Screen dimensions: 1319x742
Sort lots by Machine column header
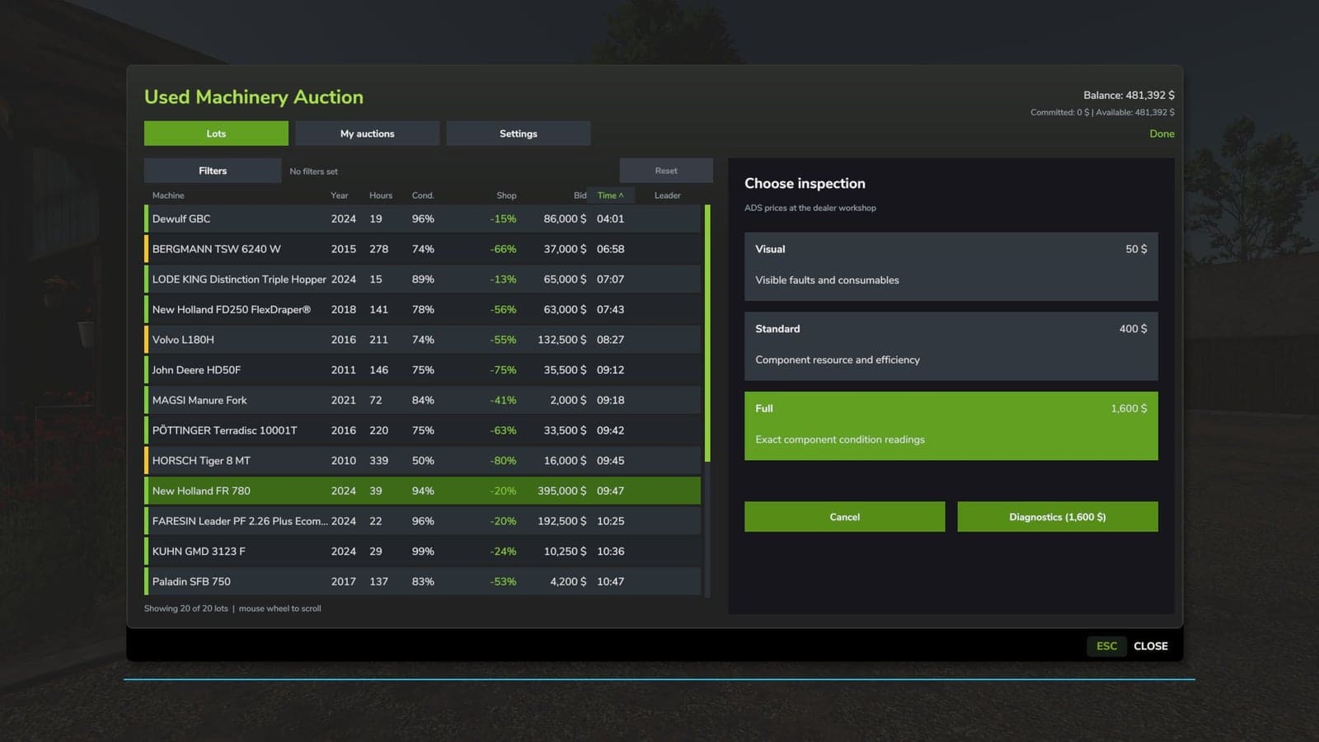168,195
